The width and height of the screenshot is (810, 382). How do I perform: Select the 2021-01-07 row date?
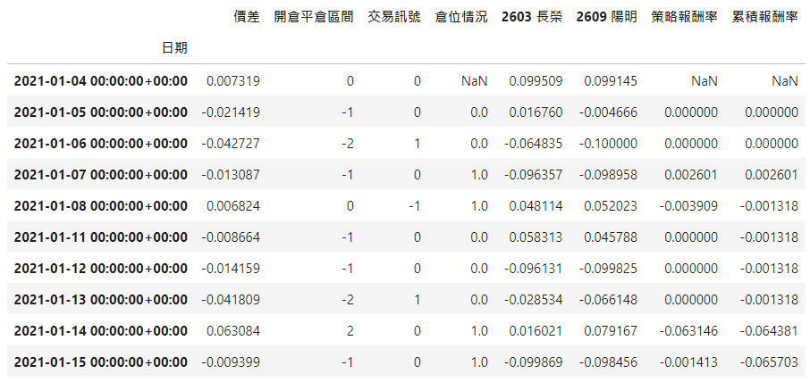(101, 175)
